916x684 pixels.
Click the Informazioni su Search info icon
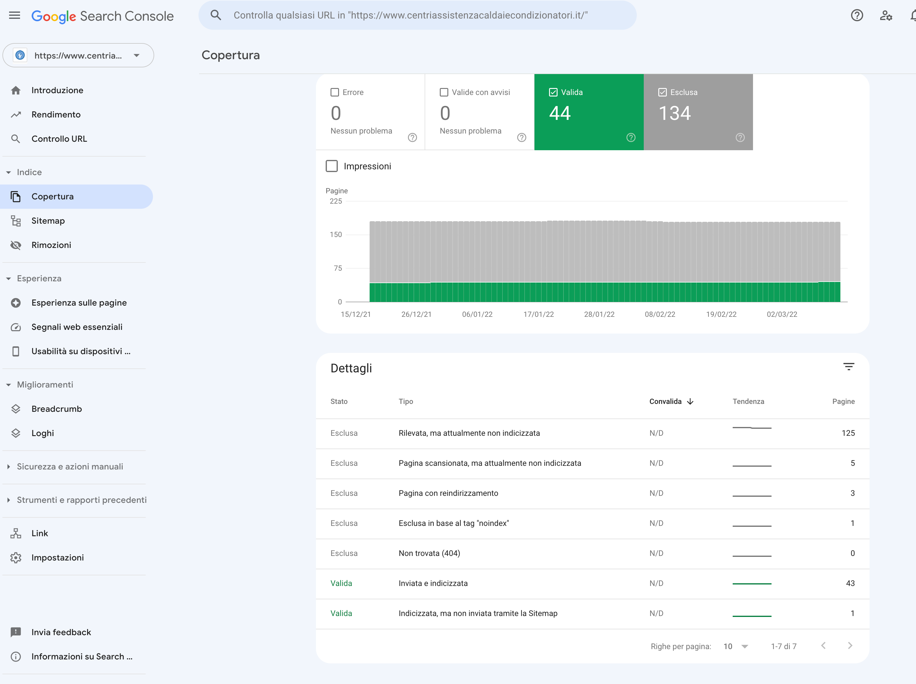[16, 657]
